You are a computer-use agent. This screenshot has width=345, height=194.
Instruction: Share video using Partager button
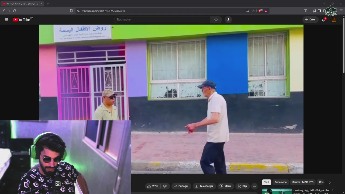(x=181, y=186)
